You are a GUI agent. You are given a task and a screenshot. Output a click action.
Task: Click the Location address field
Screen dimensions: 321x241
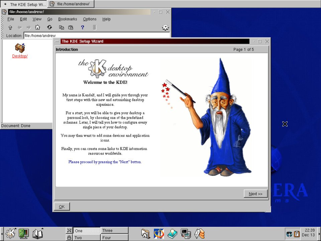pyautogui.click(x=96, y=35)
